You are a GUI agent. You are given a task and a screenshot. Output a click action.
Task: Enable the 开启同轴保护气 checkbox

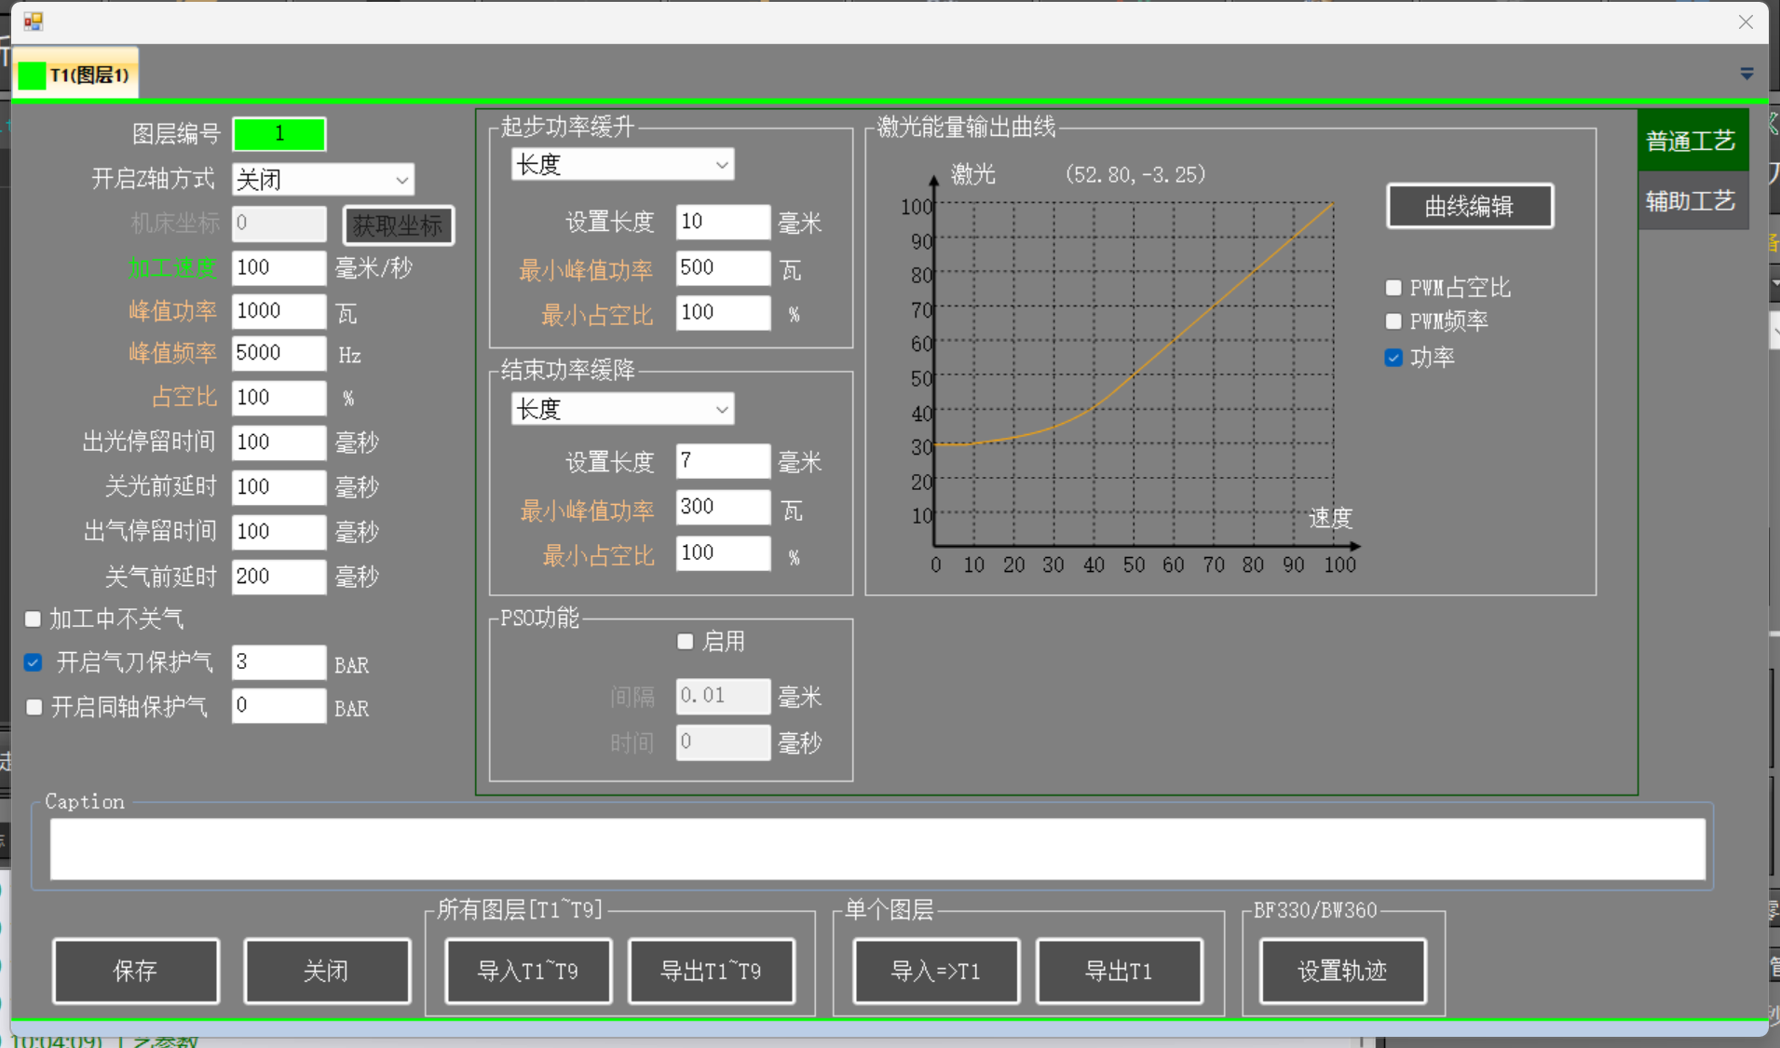point(34,707)
